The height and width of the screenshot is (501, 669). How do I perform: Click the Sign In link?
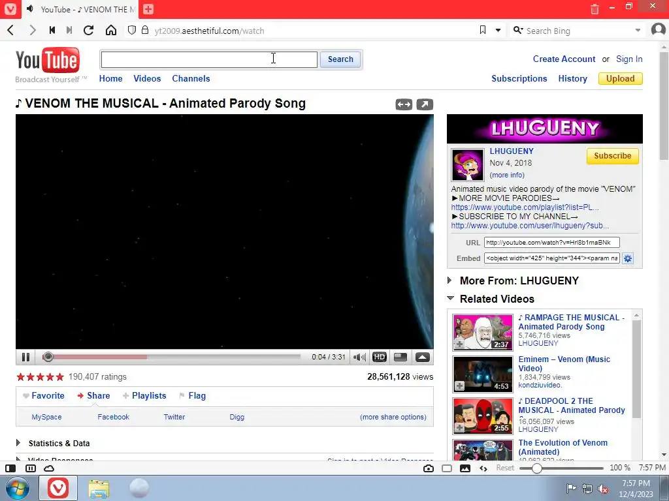coord(629,59)
